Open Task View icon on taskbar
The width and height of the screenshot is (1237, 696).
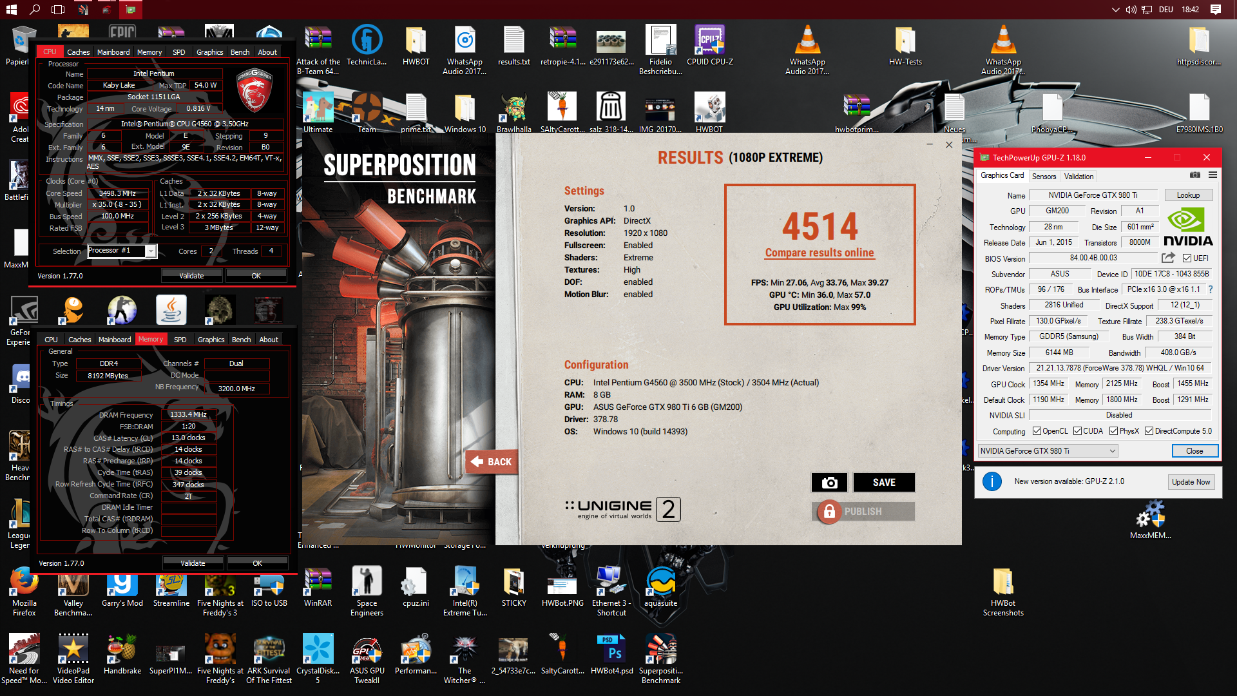[x=58, y=10]
